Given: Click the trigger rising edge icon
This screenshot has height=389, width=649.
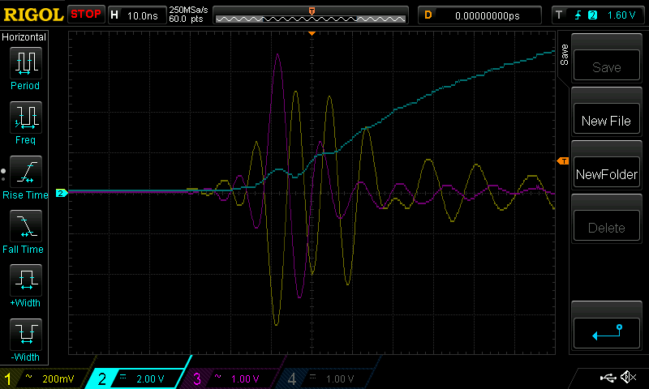Looking at the screenshot, I should (578, 15).
